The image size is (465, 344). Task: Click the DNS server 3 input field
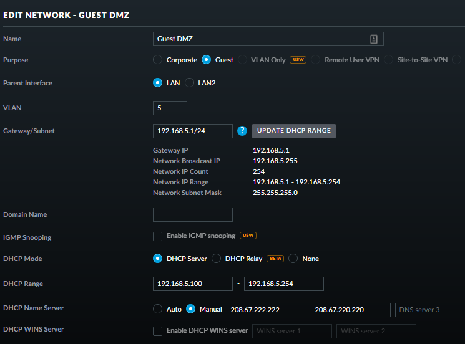[430, 310]
